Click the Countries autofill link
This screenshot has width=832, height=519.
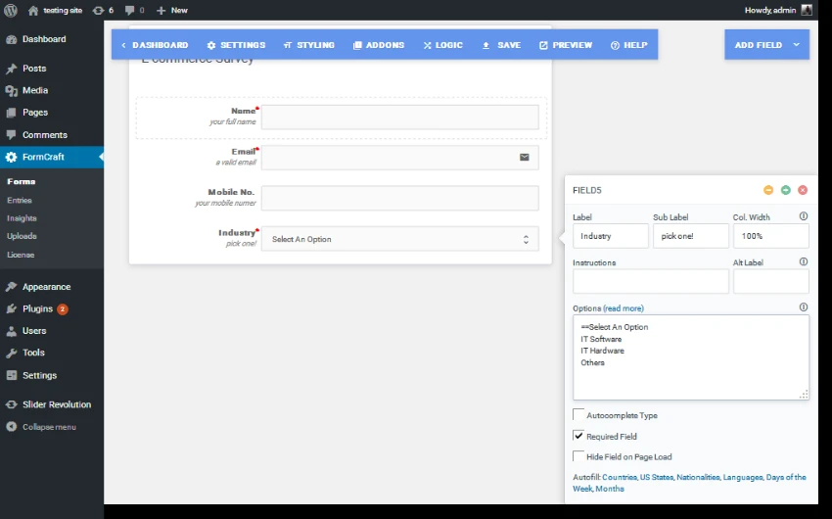click(620, 477)
